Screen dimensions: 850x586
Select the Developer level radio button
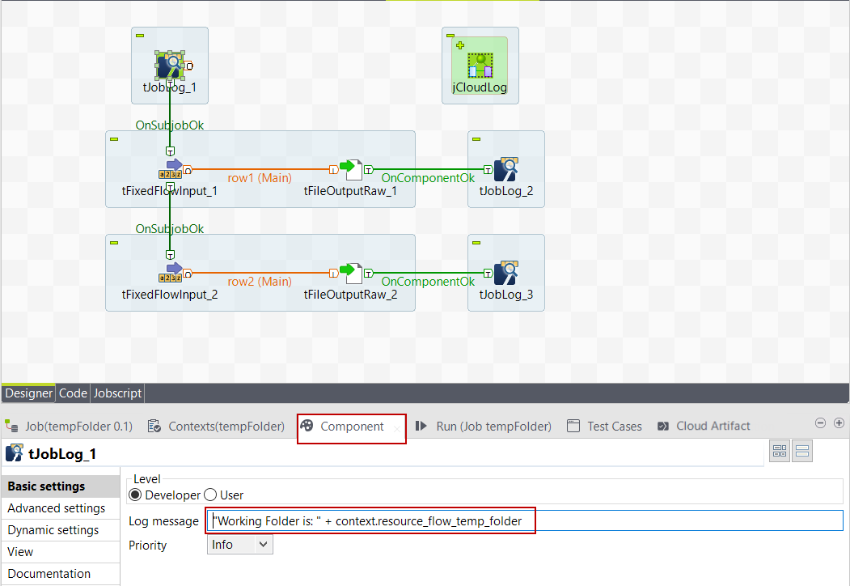click(135, 495)
